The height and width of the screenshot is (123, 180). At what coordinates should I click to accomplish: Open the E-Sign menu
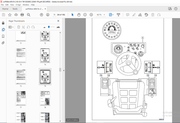pyautogui.click(x=18, y=5)
